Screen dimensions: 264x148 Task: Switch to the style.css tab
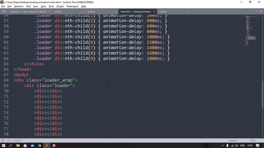(91, 12)
